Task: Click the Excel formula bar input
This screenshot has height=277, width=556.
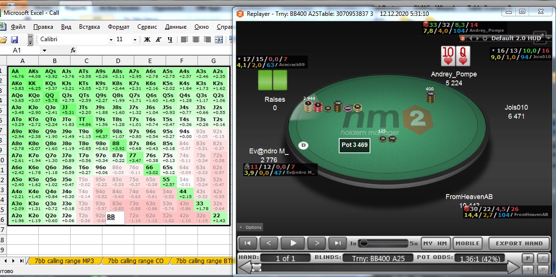Action: [x=154, y=51]
